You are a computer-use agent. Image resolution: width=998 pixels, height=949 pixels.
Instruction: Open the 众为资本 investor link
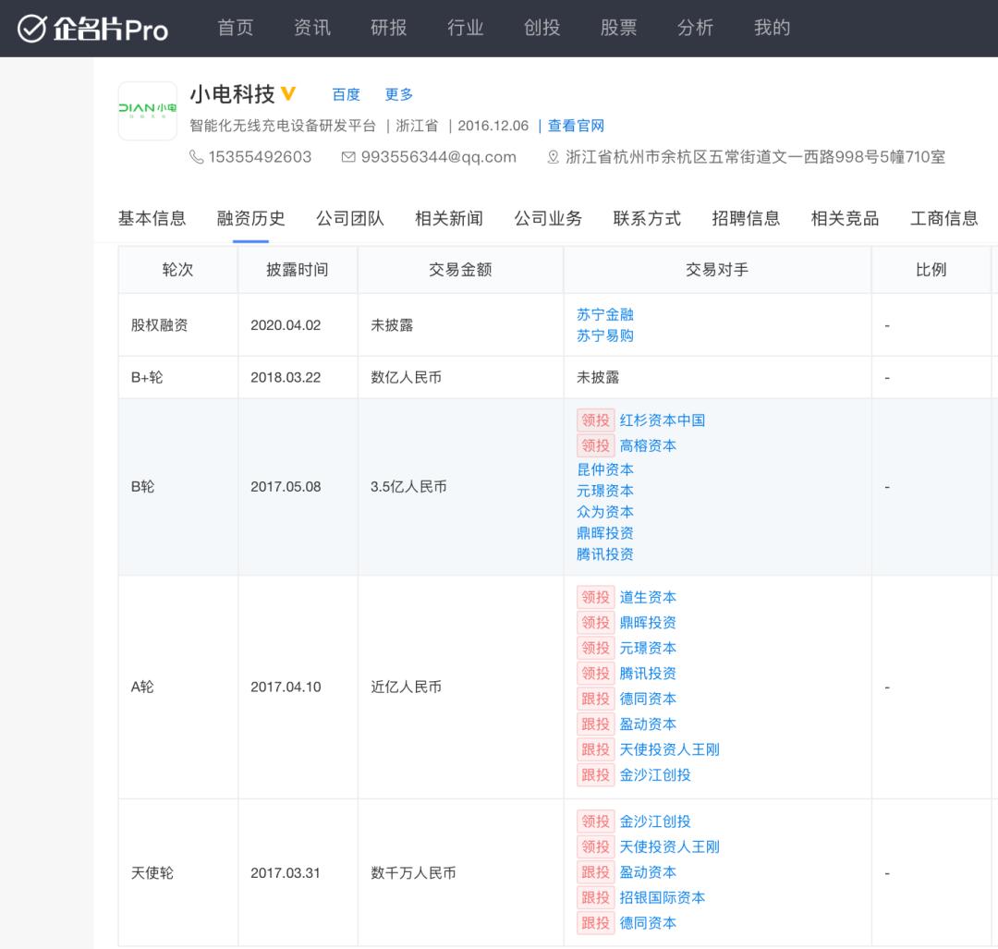(x=605, y=512)
